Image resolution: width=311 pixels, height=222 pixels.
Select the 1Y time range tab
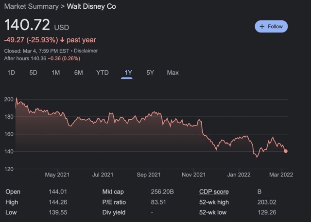point(128,73)
